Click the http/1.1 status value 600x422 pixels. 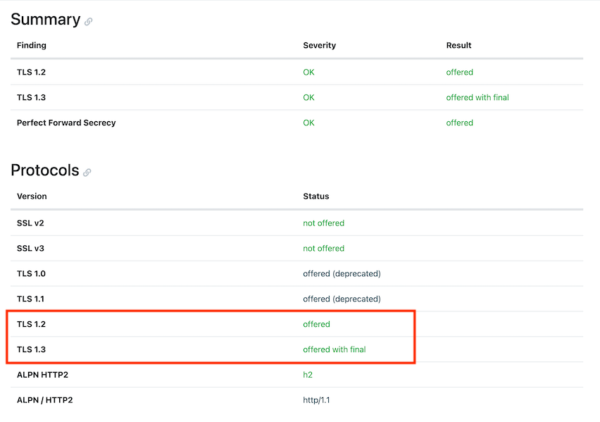tap(316, 399)
